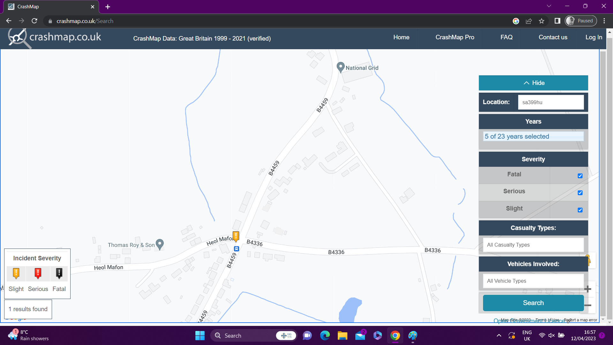Go to the FAQ page
Screen dimensions: 613x345
coord(506,37)
